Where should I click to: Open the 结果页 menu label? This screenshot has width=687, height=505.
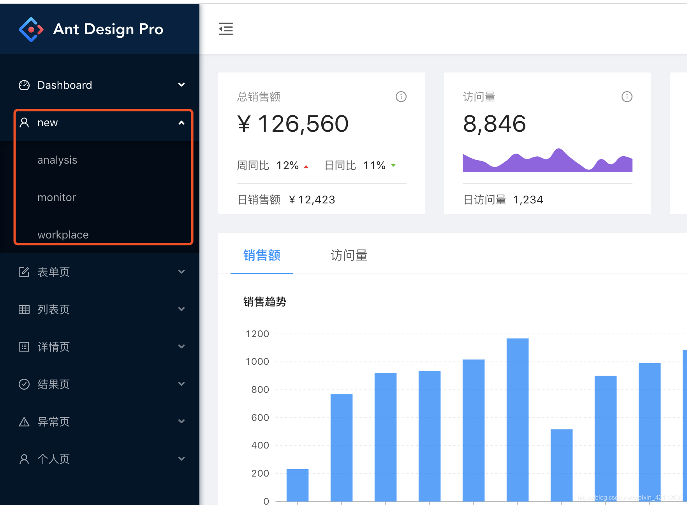tap(54, 384)
